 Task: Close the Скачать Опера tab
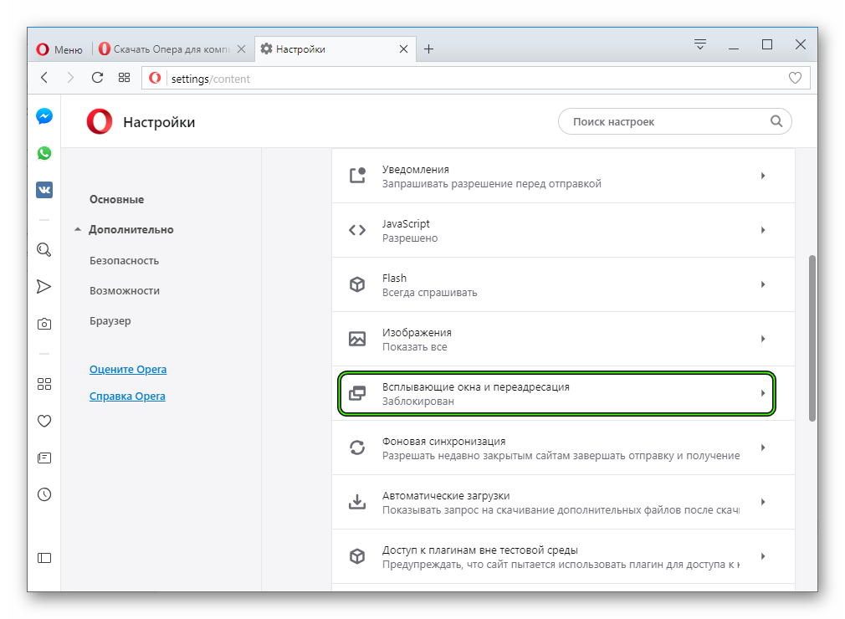(242, 49)
